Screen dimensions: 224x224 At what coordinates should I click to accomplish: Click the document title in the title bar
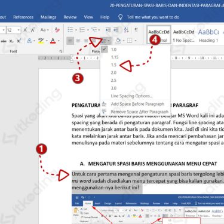[x=167, y=5]
